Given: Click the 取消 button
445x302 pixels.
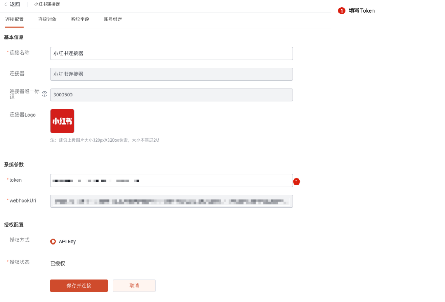Looking at the screenshot, I should [134, 286].
